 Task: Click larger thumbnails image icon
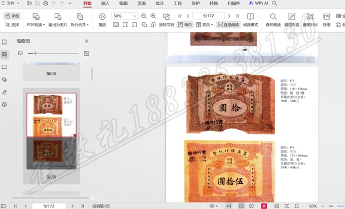pos(86,53)
